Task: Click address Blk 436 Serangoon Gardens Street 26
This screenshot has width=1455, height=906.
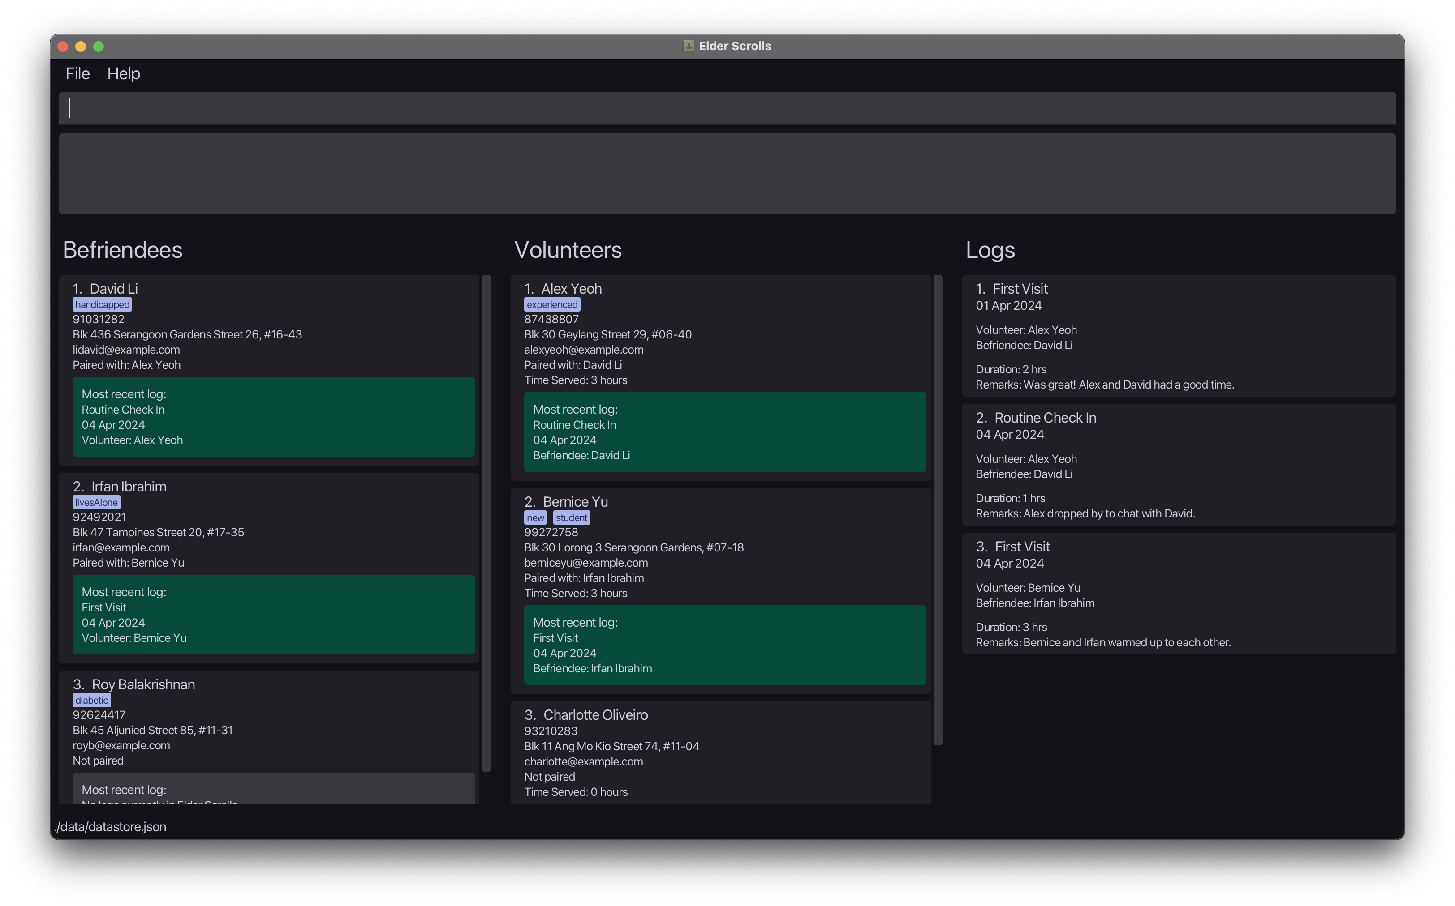Action: tap(187, 334)
